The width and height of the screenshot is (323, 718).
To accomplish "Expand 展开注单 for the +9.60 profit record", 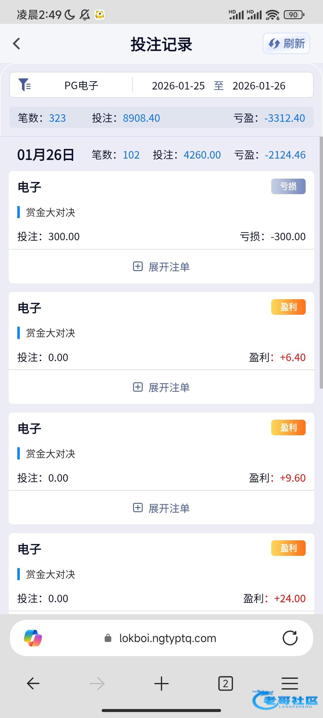I will point(161,508).
